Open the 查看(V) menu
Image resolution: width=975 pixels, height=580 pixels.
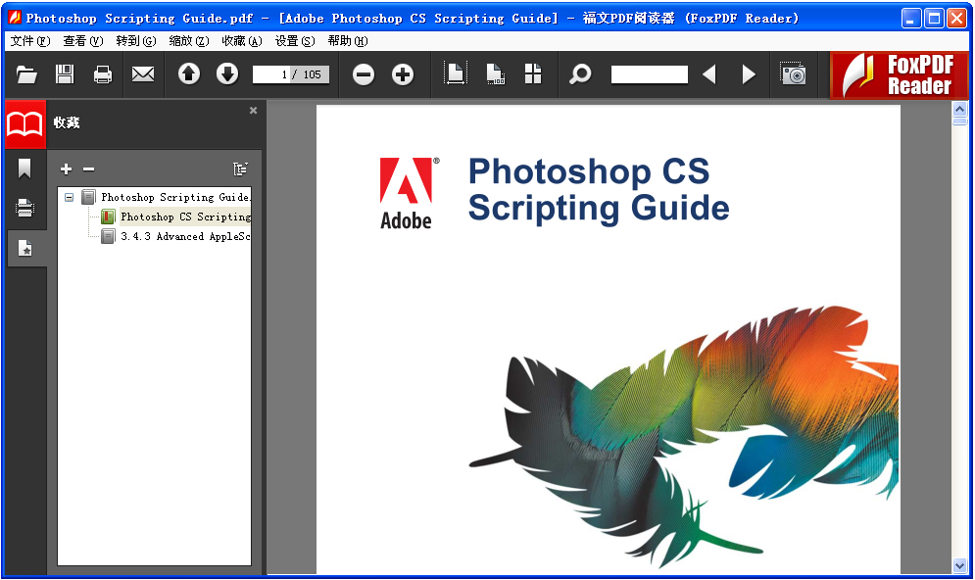pyautogui.click(x=82, y=41)
